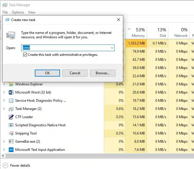Screen dimensions: 194x169
Task: Click the 14.1 MB memory value
Action: (139, 125)
